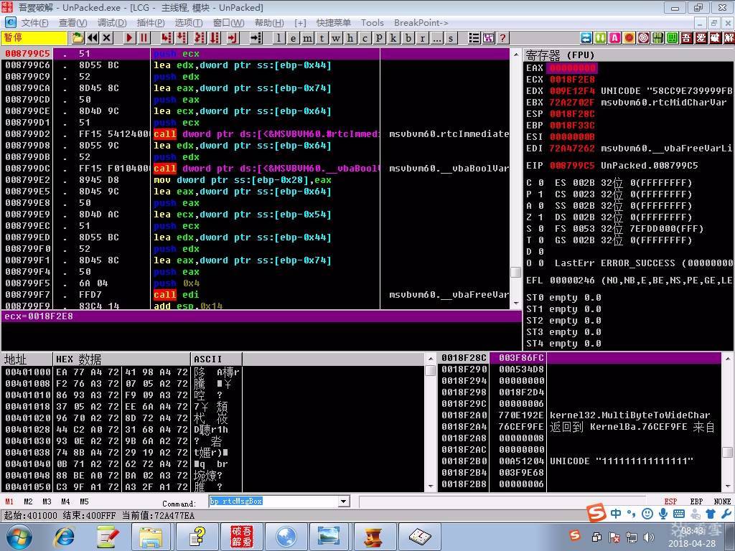This screenshot has width=735, height=551.
Task: Click the HEX 数据 column header
Action: (x=122, y=359)
